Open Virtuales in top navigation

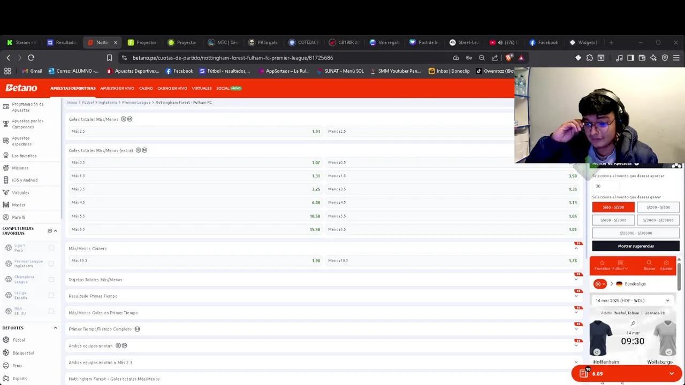pyautogui.click(x=202, y=88)
